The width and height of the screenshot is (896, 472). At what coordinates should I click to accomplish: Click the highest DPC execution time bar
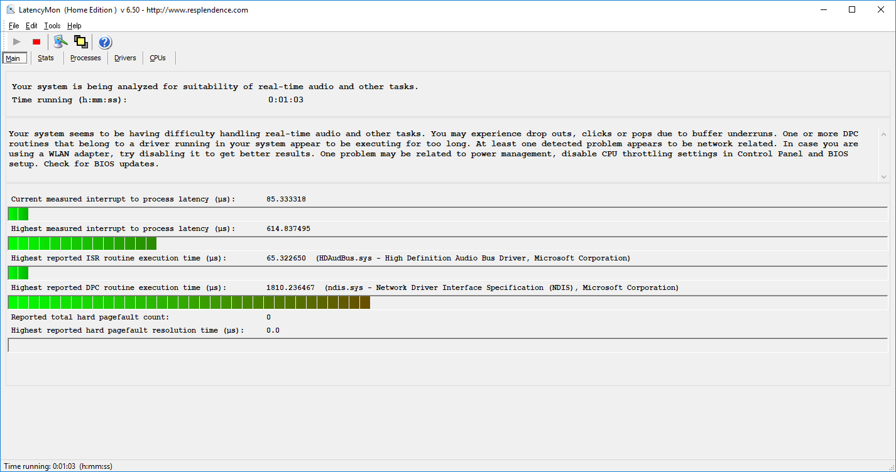(447, 303)
